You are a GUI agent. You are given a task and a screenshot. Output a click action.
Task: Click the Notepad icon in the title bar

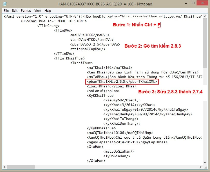pos(5,4)
